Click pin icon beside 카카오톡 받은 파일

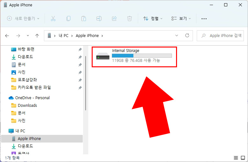pos(80,88)
